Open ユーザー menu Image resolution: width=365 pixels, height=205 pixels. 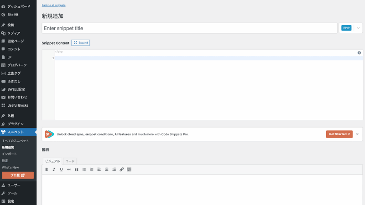coord(18,185)
